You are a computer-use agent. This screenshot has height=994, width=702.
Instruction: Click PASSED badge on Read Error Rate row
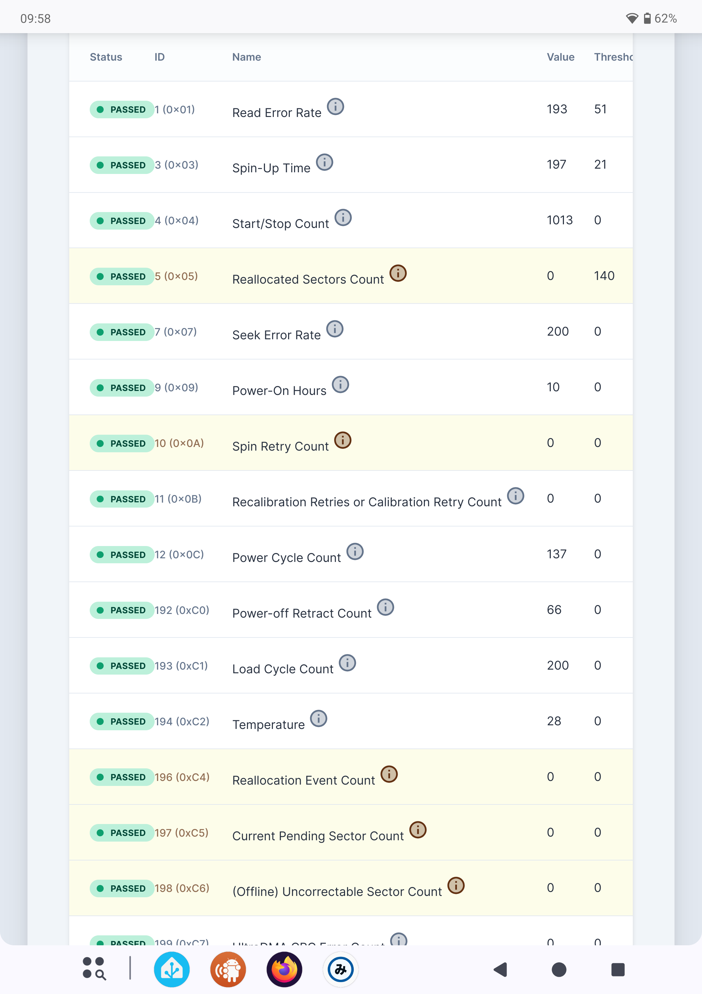(x=122, y=110)
